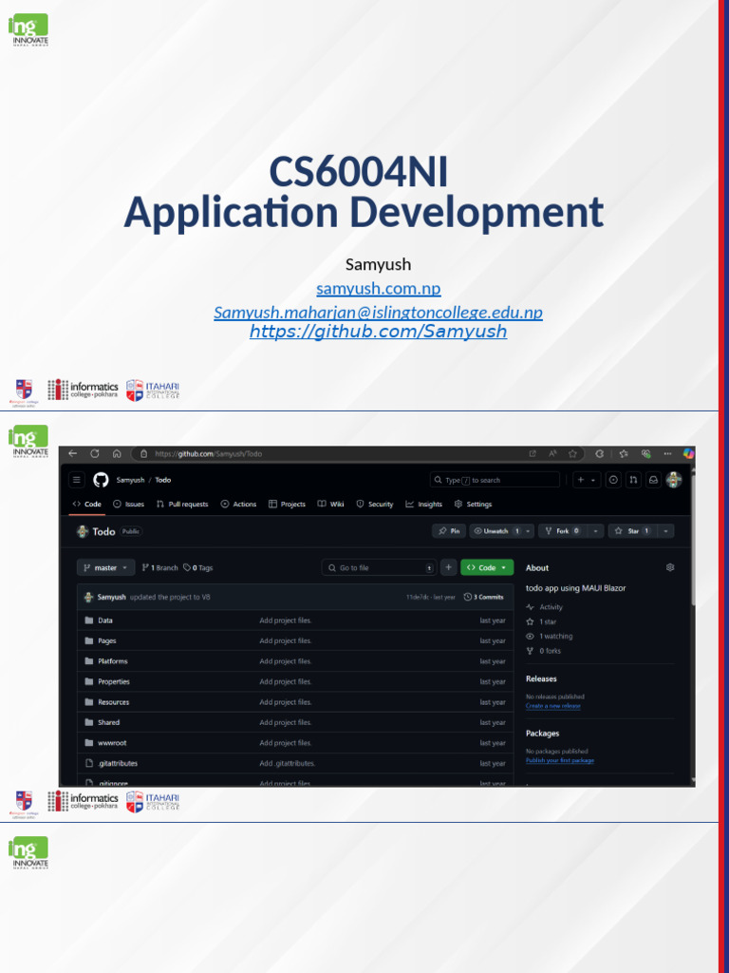Click the add file plus button
Image resolution: width=729 pixels, height=973 pixels.
(x=448, y=567)
